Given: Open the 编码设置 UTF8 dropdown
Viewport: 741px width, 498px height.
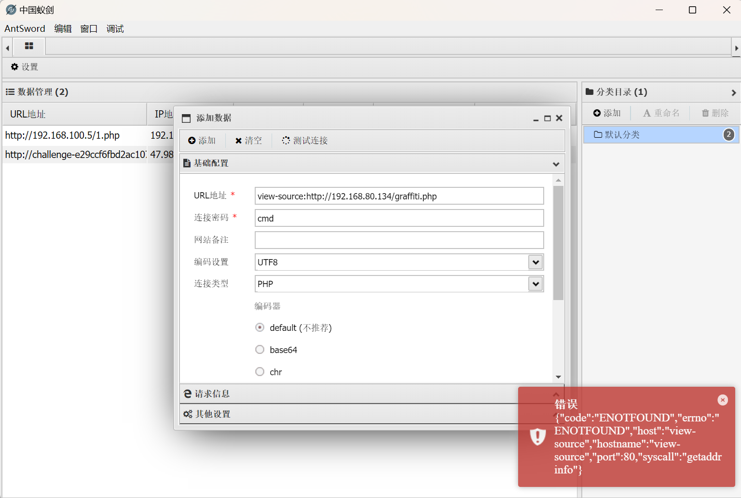Looking at the screenshot, I should pyautogui.click(x=535, y=262).
